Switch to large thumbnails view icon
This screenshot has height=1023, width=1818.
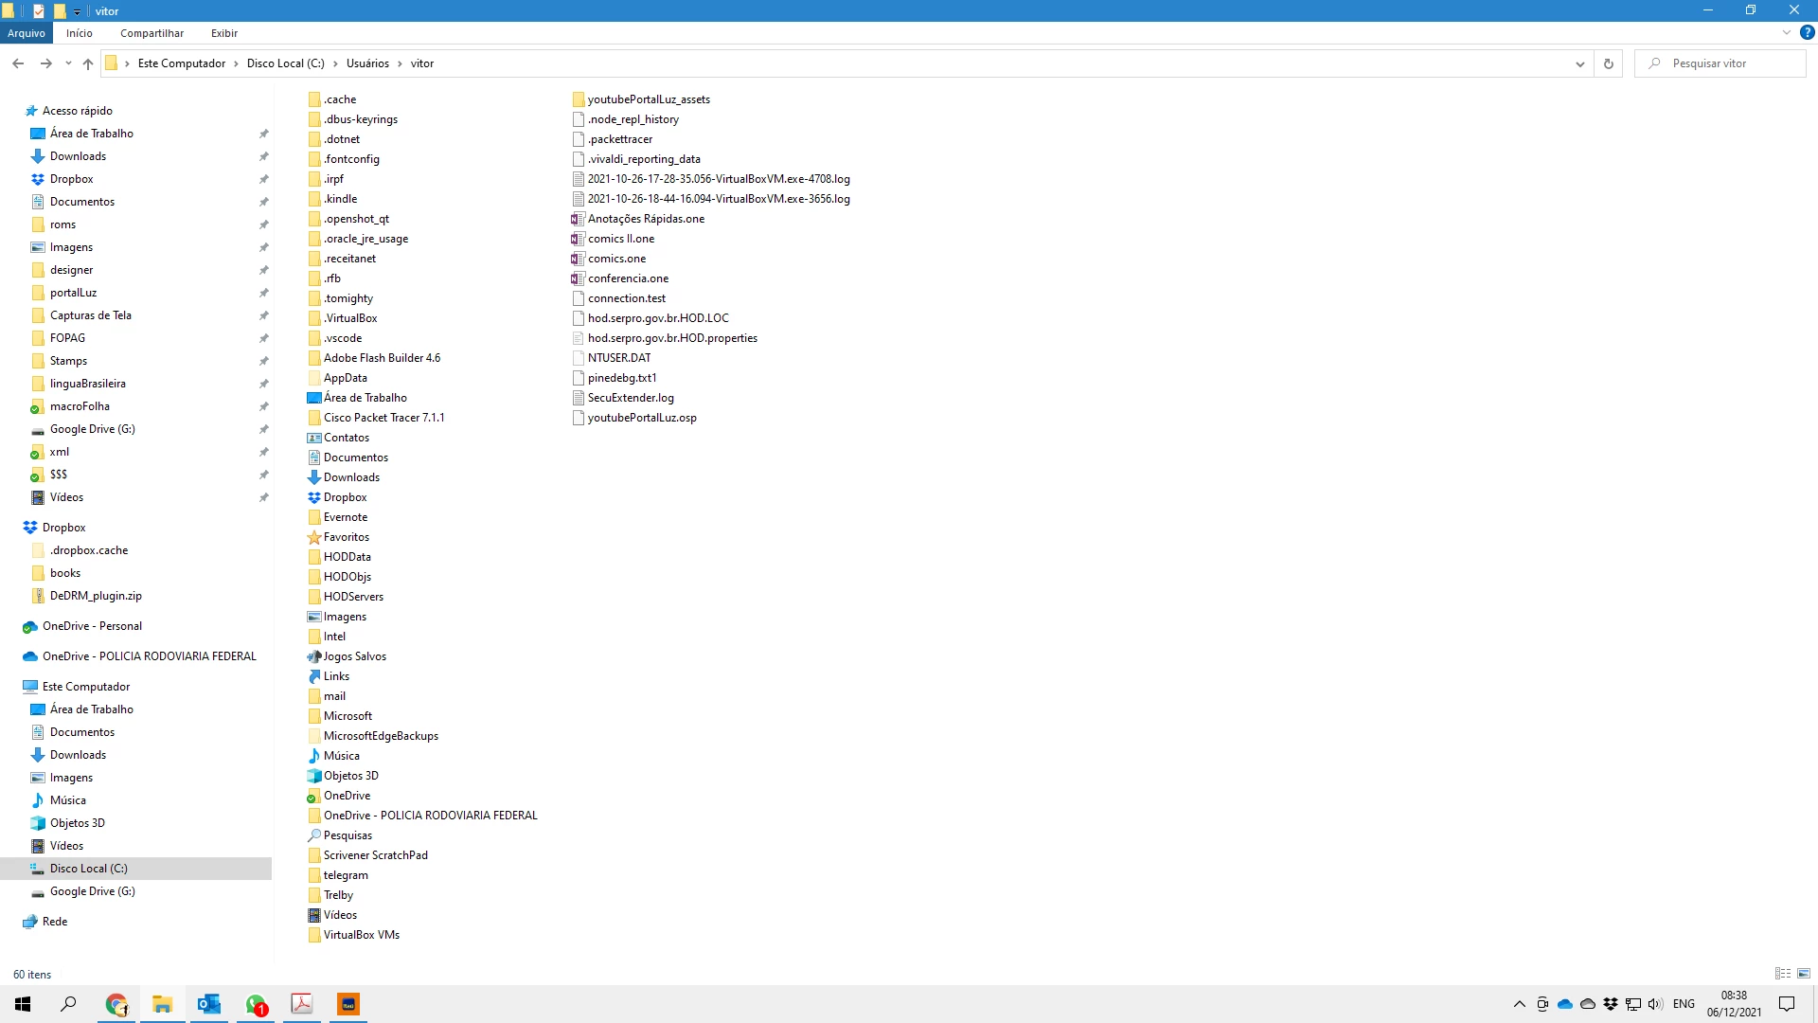click(1804, 974)
